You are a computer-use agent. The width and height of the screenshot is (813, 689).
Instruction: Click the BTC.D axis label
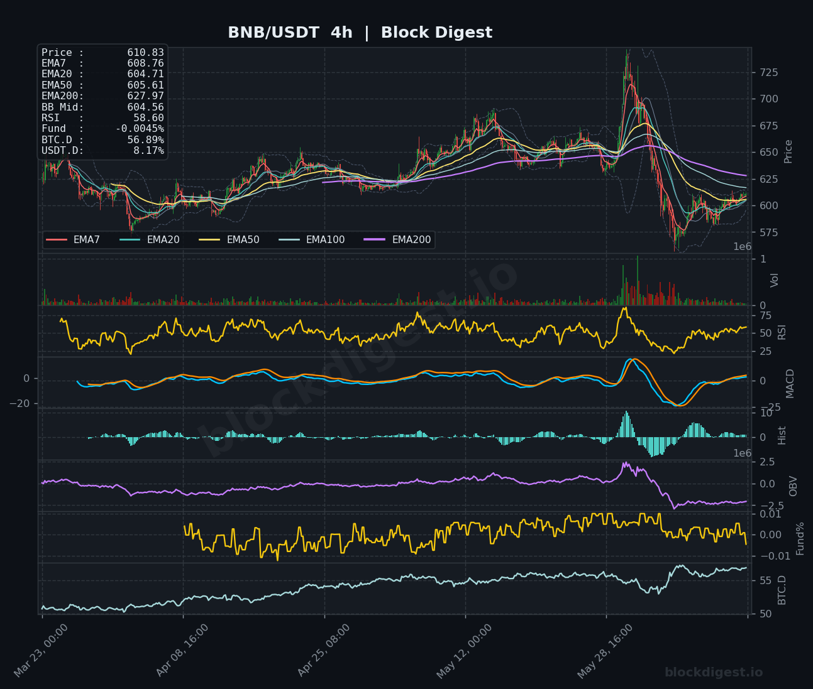tap(782, 590)
